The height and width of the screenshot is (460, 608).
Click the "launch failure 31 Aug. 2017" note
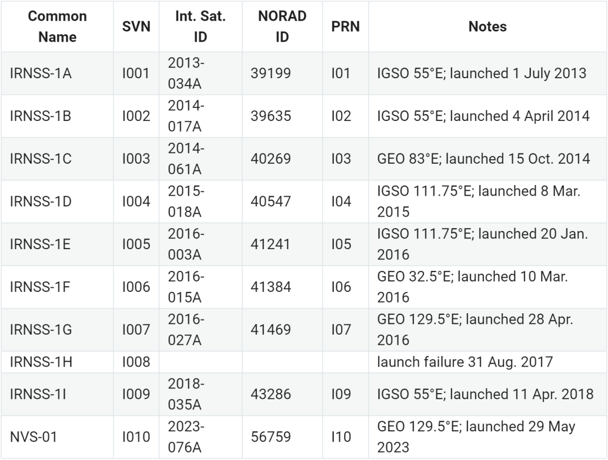(465, 362)
